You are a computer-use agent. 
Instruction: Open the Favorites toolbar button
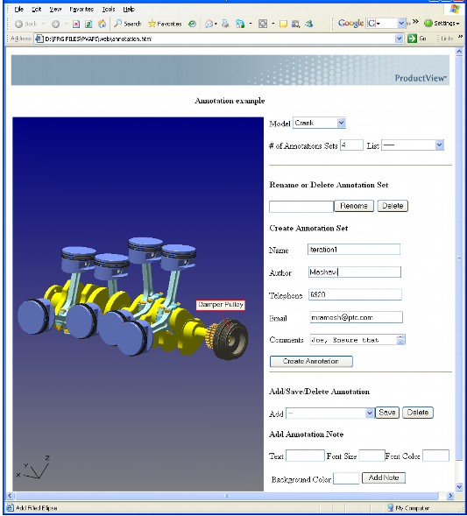tap(165, 24)
